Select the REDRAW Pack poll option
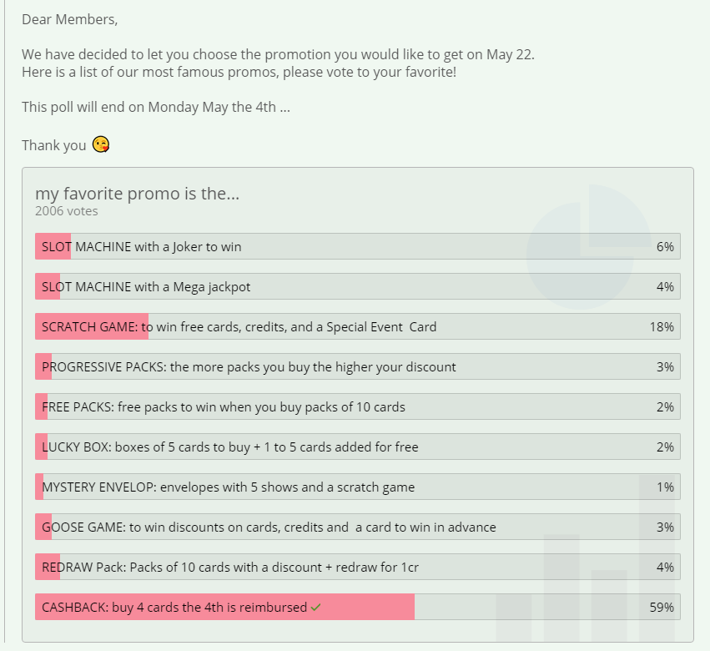The width and height of the screenshot is (710, 651). 230,568
